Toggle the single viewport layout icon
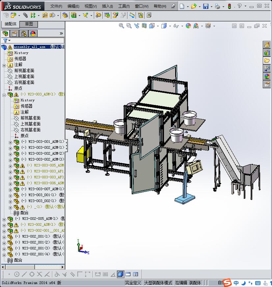The height and width of the screenshot is (287, 272). [128, 274]
